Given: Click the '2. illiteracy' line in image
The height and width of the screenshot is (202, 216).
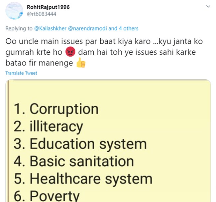Looking at the screenshot, I should [x=48, y=126].
